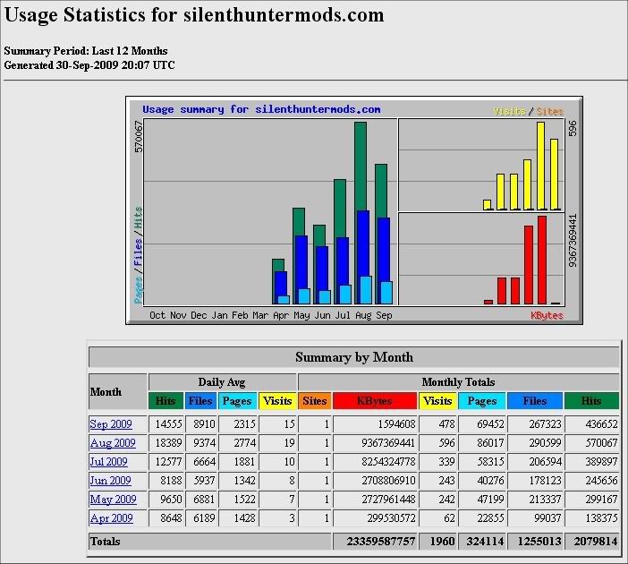Click Apr 2009 daily pages 1428
The image size is (628, 564).
pyautogui.click(x=245, y=518)
